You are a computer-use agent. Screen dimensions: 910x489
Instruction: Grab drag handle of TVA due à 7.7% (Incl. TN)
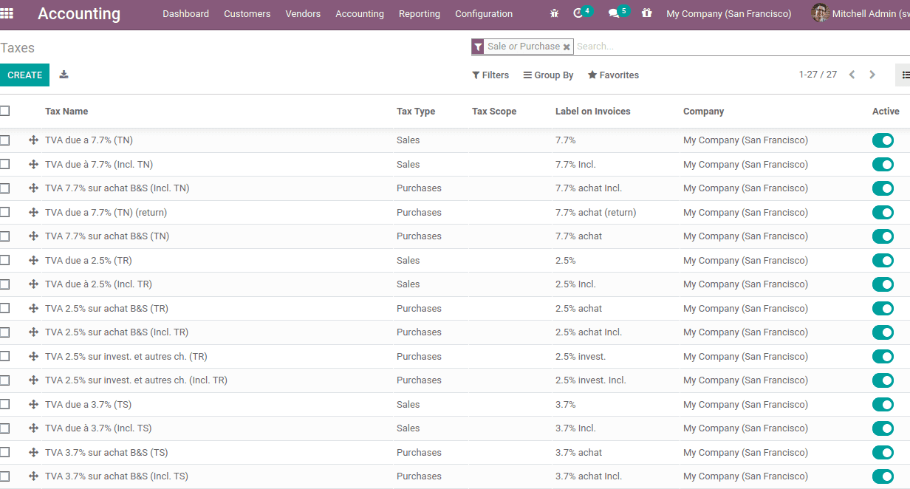33,164
